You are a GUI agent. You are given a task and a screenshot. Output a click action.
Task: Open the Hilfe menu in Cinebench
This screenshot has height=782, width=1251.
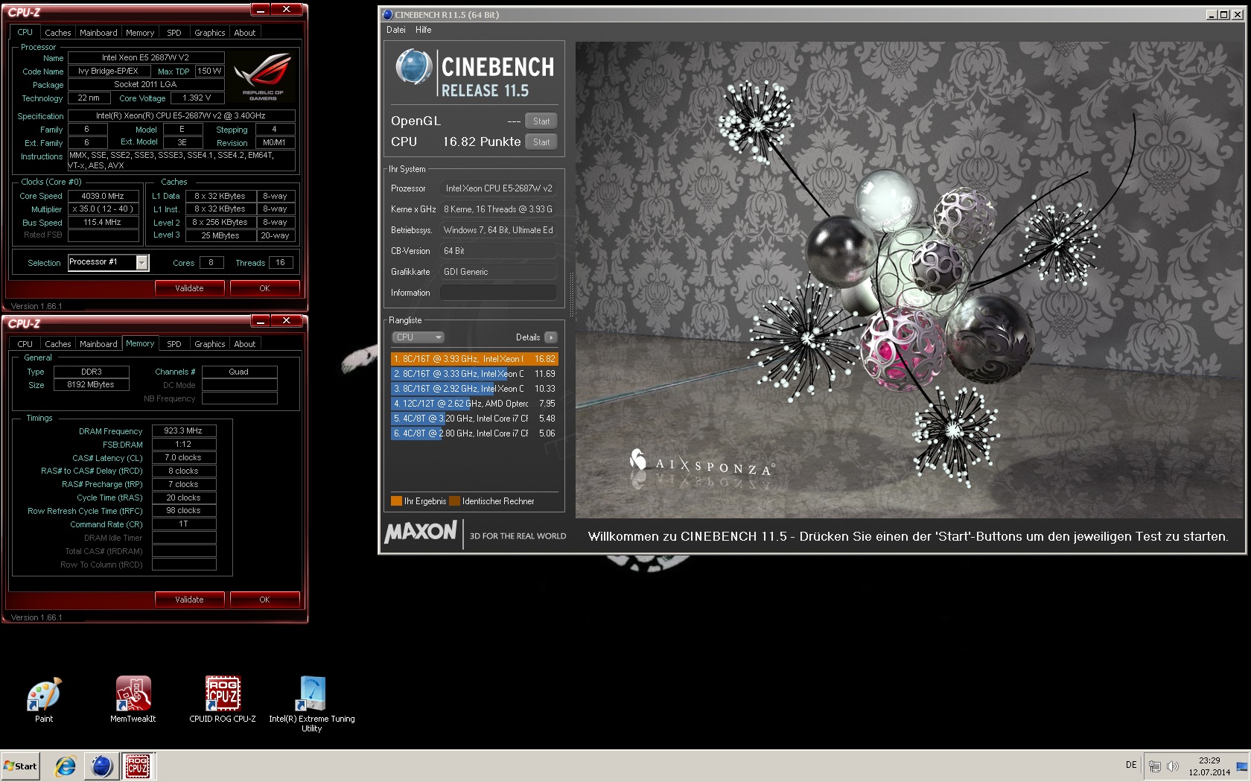424,30
